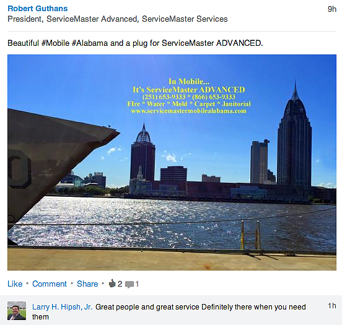Open Larry H. Hipsh, Jr. name link
Screen dimensions: 342x325
pyautogui.click(x=62, y=307)
